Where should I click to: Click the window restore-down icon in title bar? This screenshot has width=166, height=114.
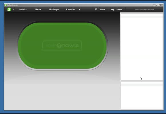pos(154,5)
